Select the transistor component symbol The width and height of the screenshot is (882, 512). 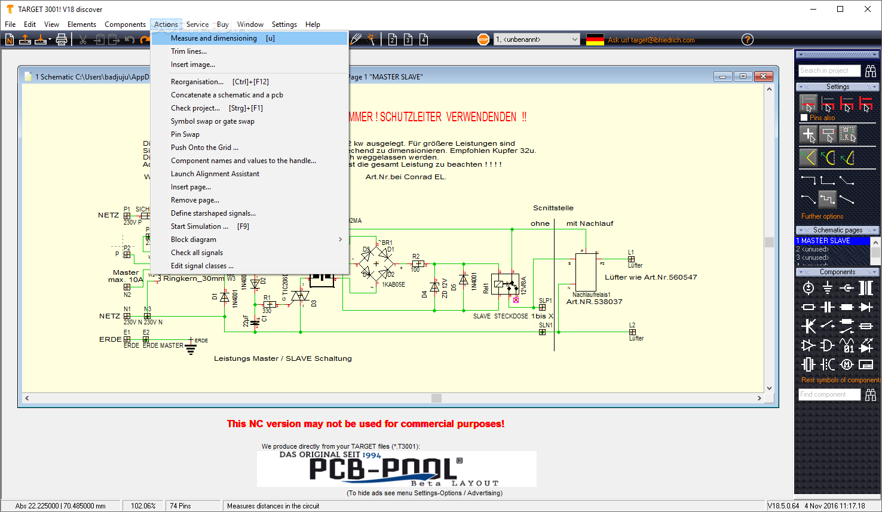click(x=808, y=326)
